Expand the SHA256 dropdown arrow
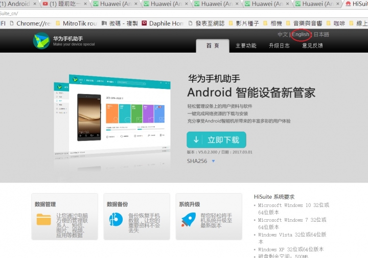Viewport: 368px width, 258px height. coord(213,161)
